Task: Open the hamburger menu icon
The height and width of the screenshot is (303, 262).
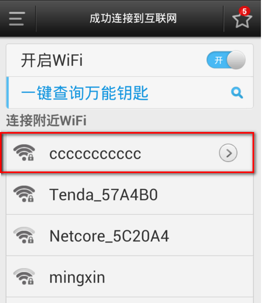Action: pos(17,18)
